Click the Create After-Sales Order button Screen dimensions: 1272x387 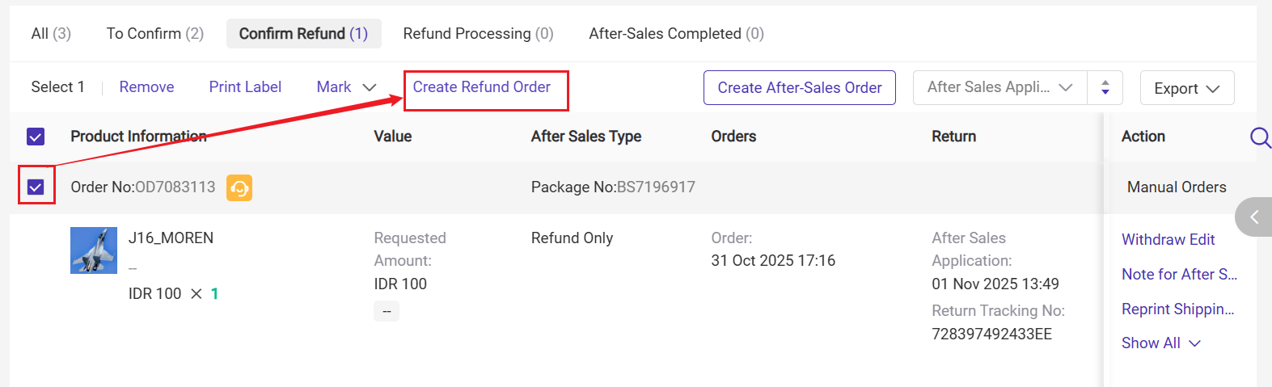800,88
